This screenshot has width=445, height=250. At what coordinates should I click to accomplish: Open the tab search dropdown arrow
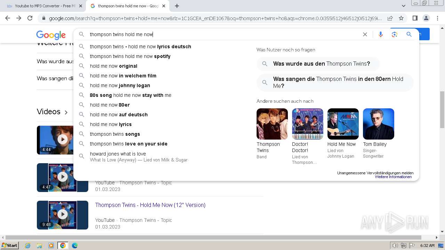coord(404,6)
